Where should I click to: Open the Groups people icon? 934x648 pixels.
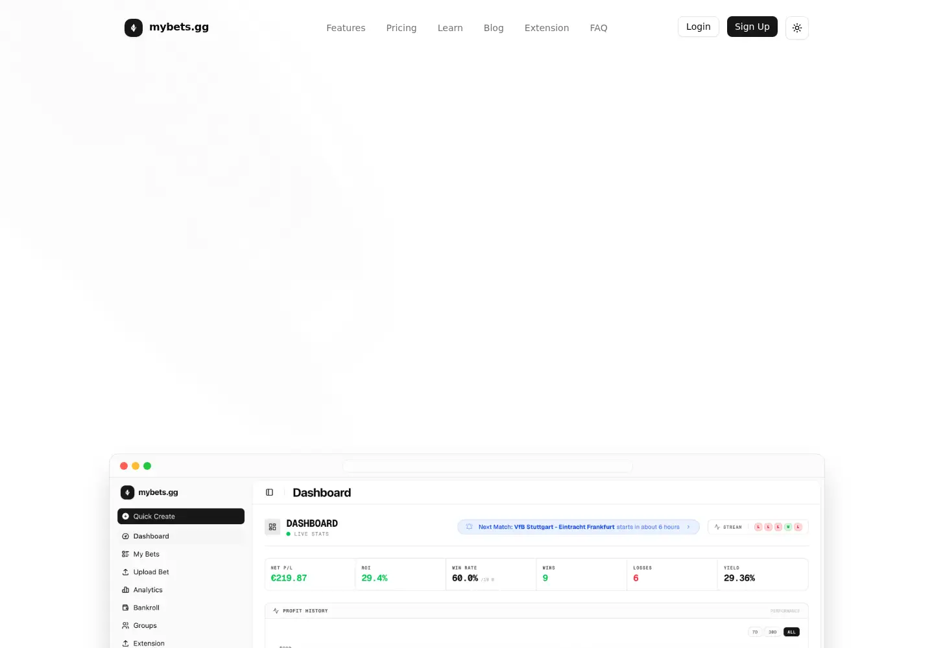click(x=126, y=625)
